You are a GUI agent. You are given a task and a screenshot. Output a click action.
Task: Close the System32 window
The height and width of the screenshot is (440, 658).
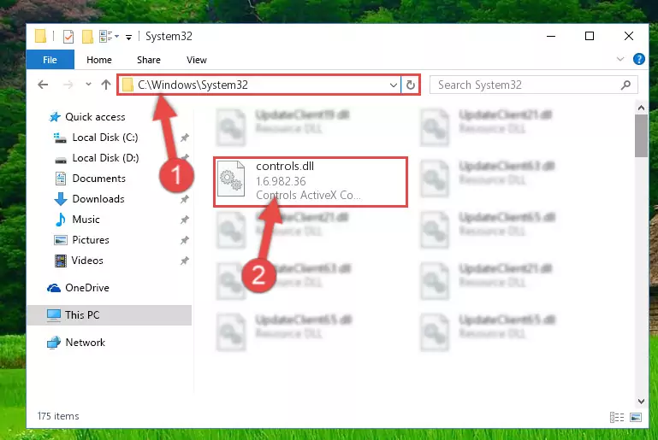click(629, 37)
